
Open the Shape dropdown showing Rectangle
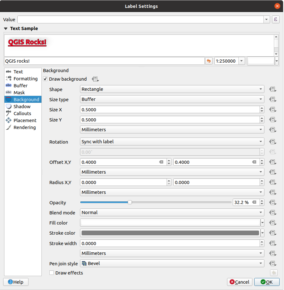click(x=172, y=89)
